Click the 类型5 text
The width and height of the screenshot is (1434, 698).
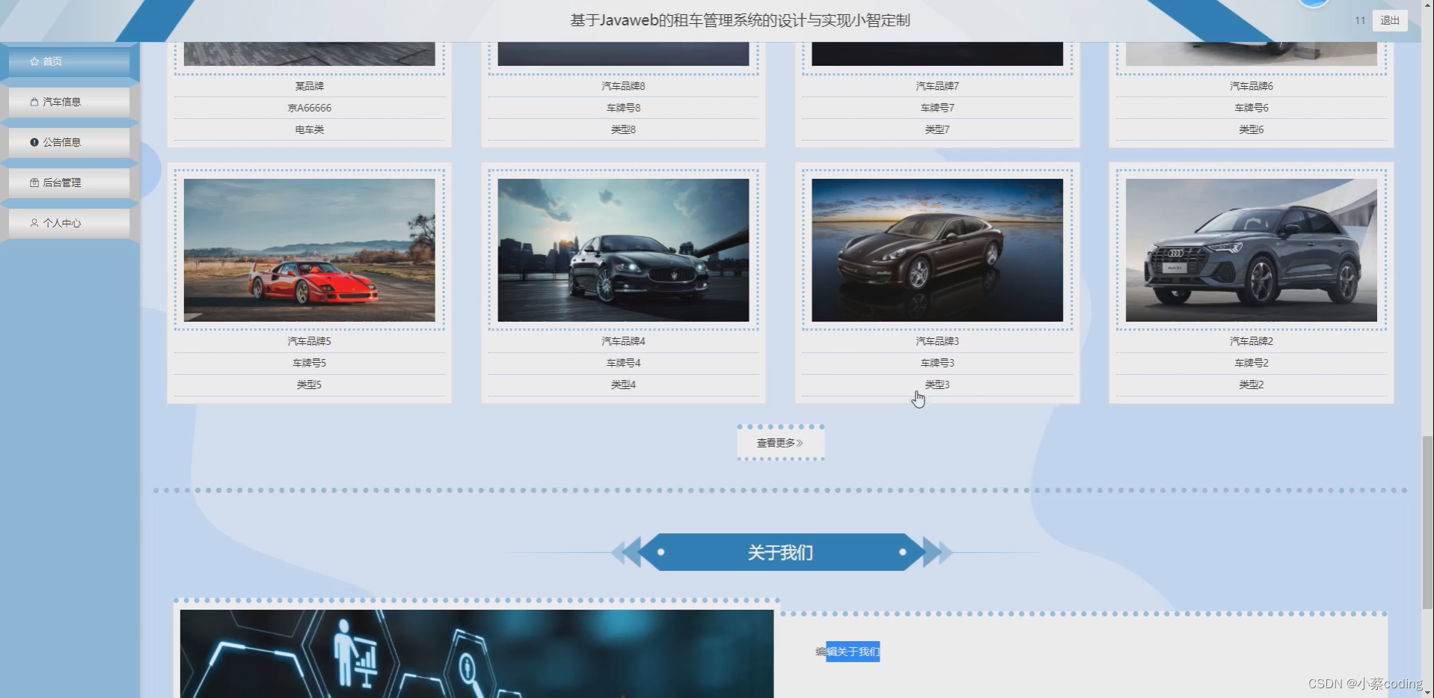(309, 385)
